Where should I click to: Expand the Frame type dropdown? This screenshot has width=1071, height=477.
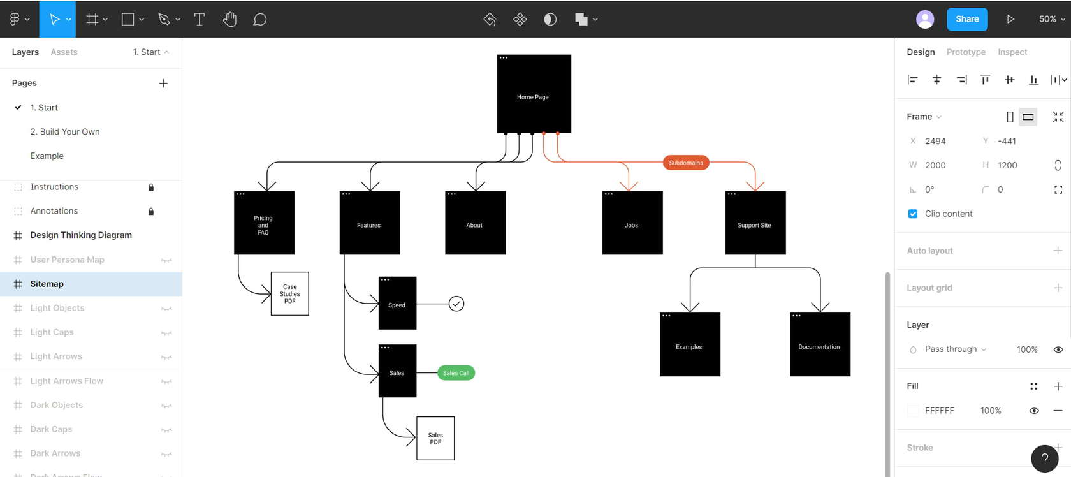click(924, 117)
